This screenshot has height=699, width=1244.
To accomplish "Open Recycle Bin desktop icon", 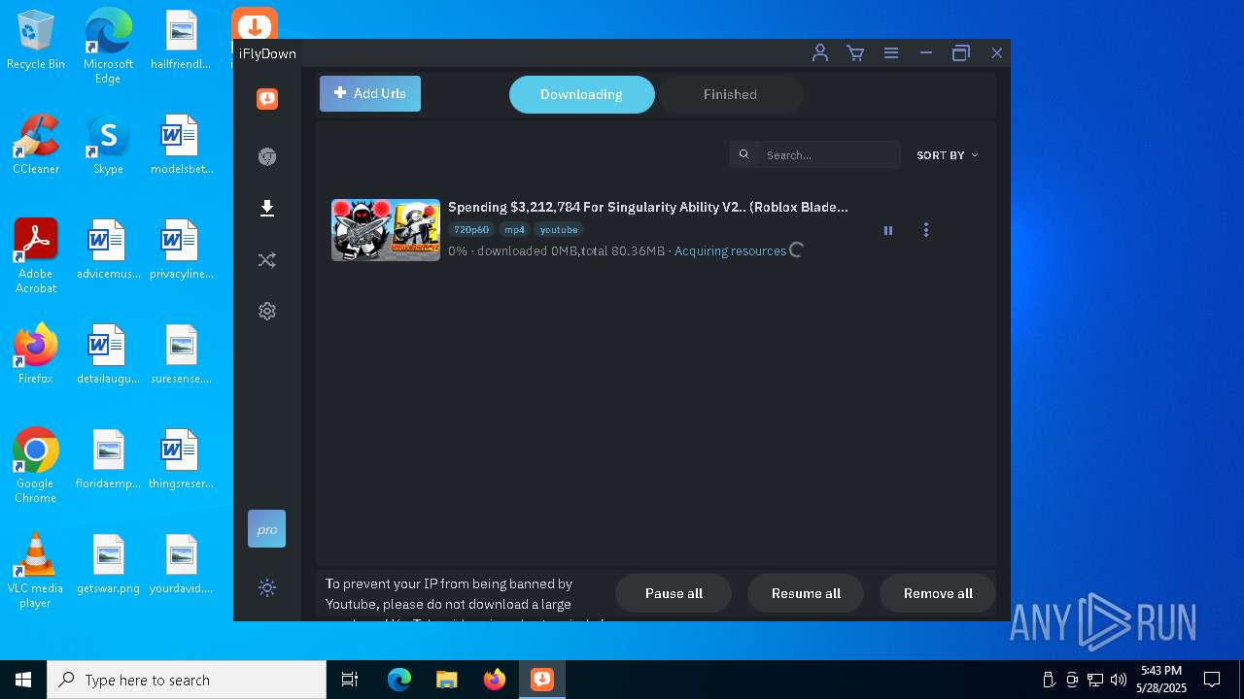I will (36, 41).
